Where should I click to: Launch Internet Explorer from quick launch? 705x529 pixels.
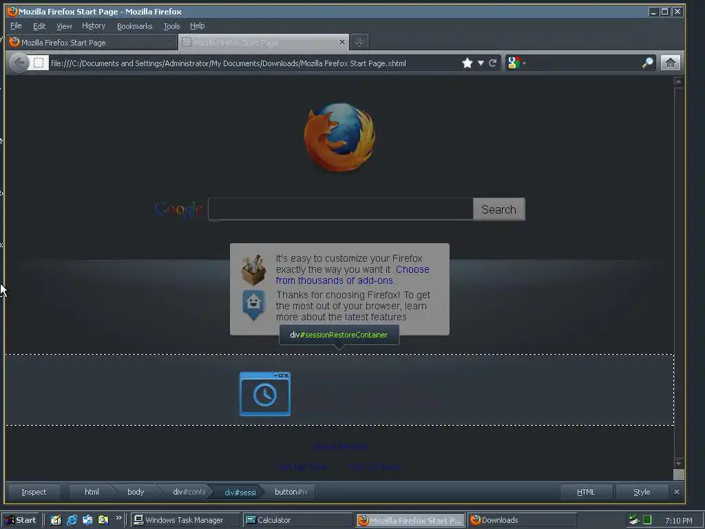[72, 520]
